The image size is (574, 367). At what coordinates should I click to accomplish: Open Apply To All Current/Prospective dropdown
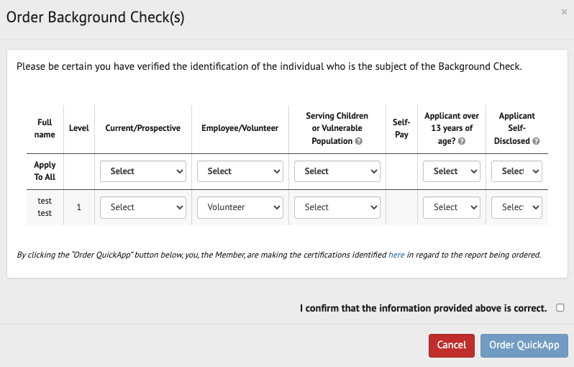tap(143, 171)
